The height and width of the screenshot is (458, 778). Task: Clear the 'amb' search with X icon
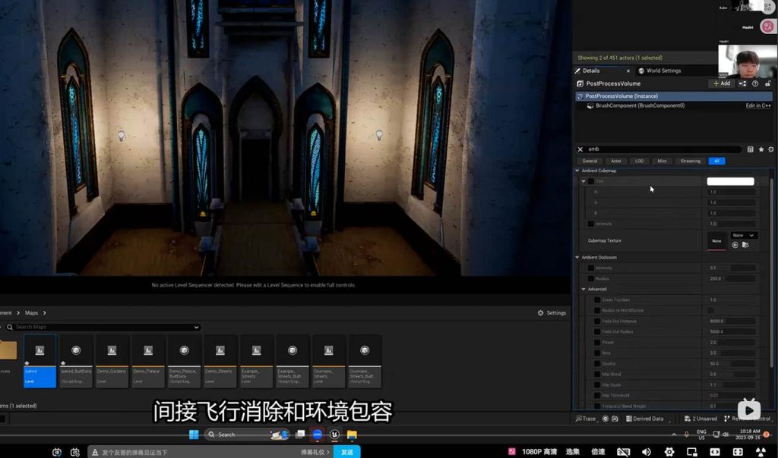click(x=580, y=149)
